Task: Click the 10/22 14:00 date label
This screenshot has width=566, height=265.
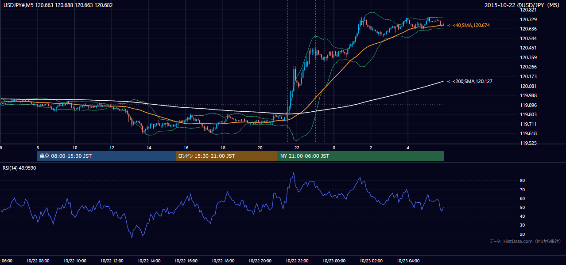Action: [x=148, y=261]
